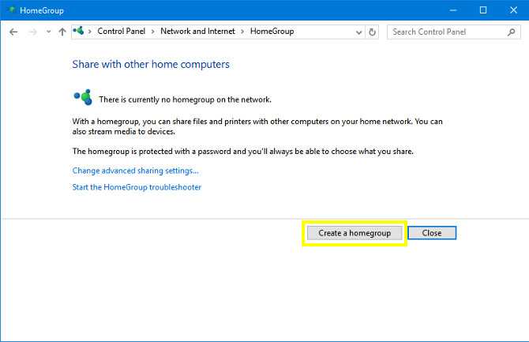Screen dimensions: 529x342
Task: Click Create a homegroup button
Action: (355, 233)
